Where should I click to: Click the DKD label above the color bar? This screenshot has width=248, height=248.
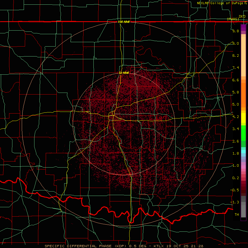[x=242, y=16]
